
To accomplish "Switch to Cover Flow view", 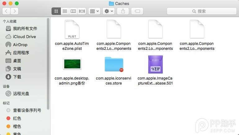I will pyautogui.click(x=82, y=11).
